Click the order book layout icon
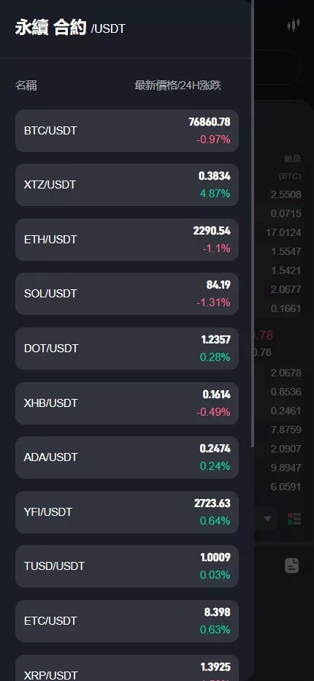 pos(294,519)
